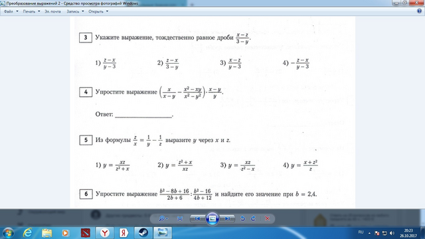Open the Yandex browser taskbar icon
The width and height of the screenshot is (425, 239).
(105, 233)
